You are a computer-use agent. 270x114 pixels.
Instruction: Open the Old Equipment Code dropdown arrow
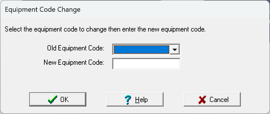click(x=174, y=50)
